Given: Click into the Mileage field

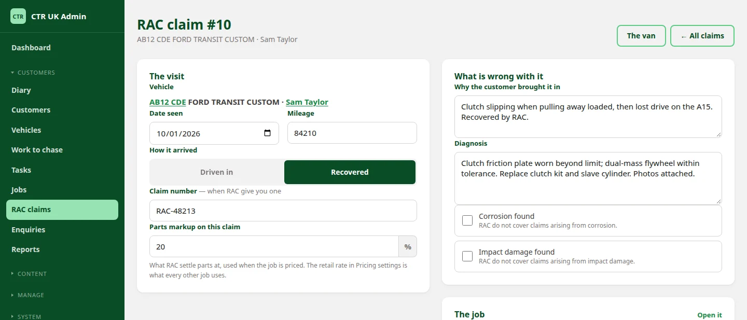Looking at the screenshot, I should (352, 133).
